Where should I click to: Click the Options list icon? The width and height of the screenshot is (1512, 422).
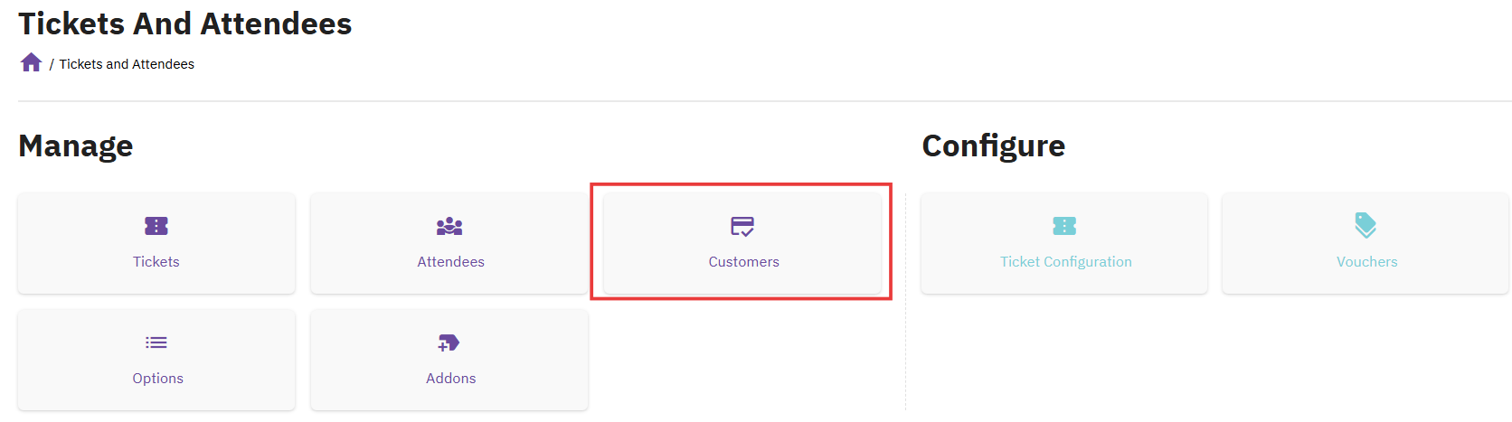(x=156, y=342)
